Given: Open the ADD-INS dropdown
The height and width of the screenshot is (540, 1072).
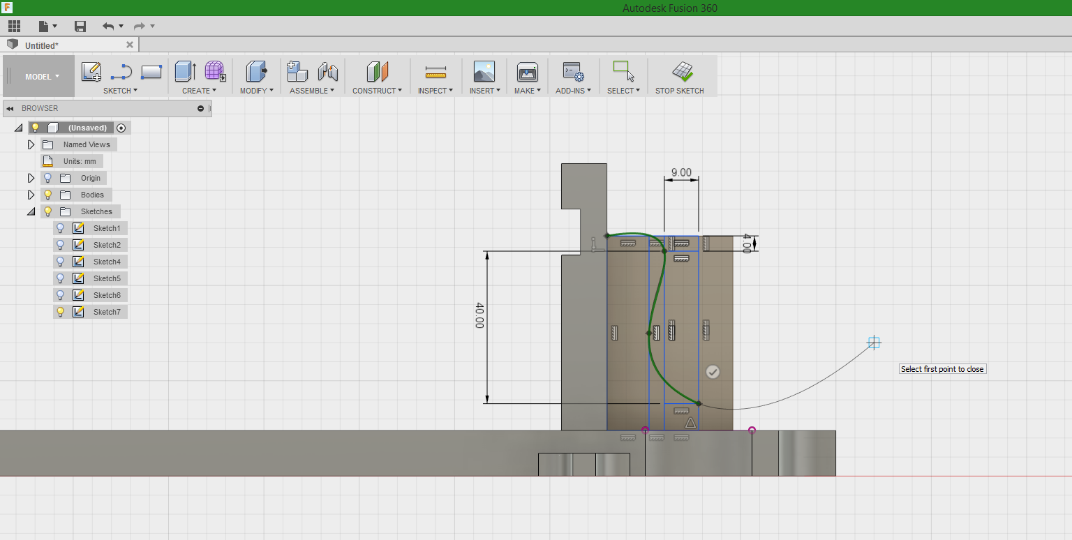Looking at the screenshot, I should pos(573,91).
